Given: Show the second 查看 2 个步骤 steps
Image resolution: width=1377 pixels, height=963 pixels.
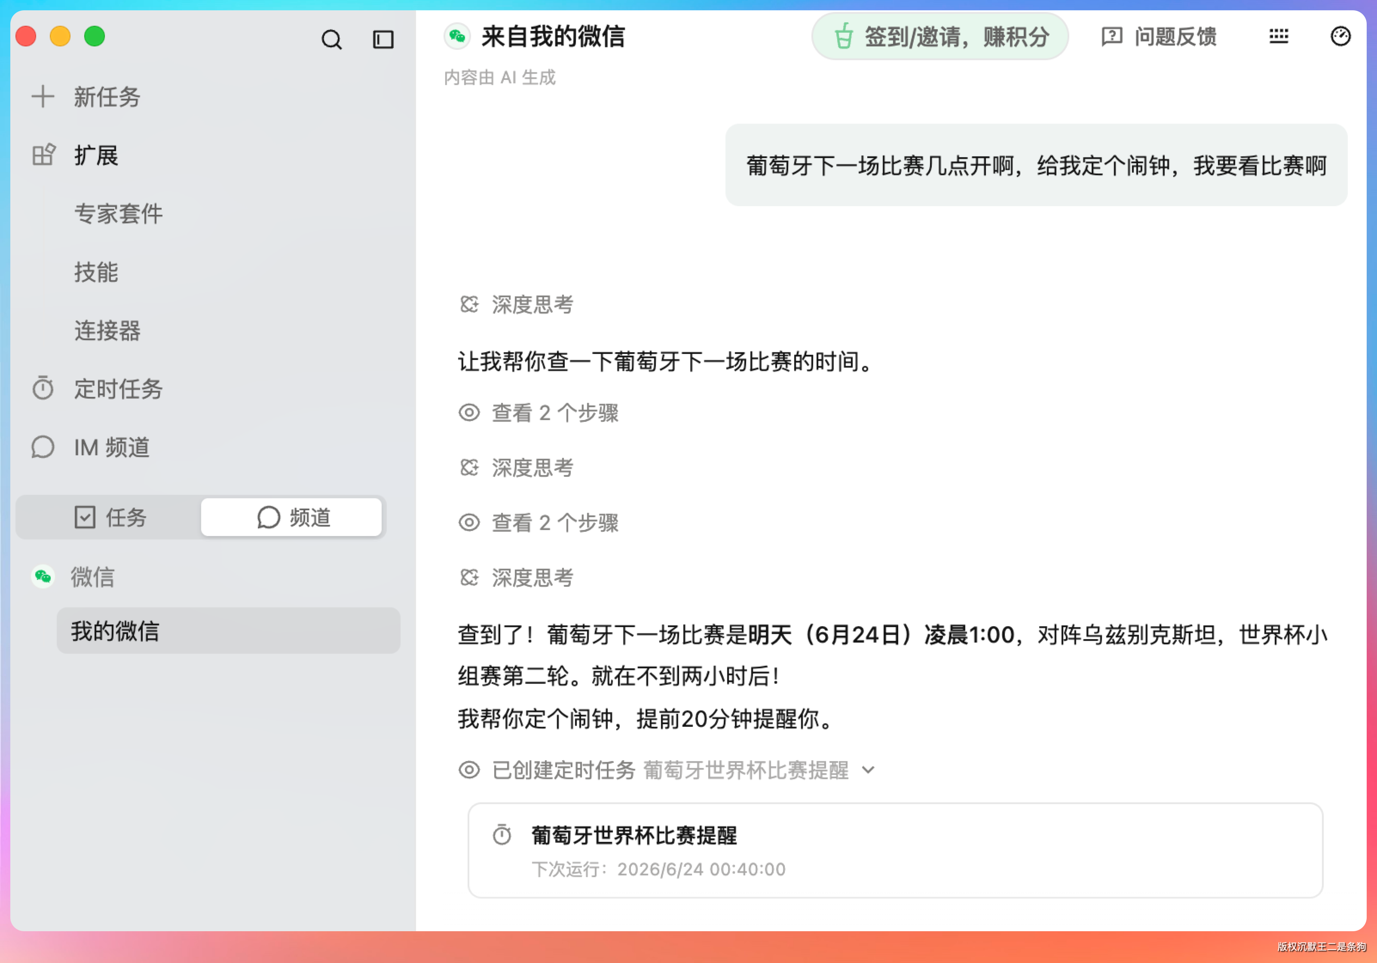Looking at the screenshot, I should [539, 523].
